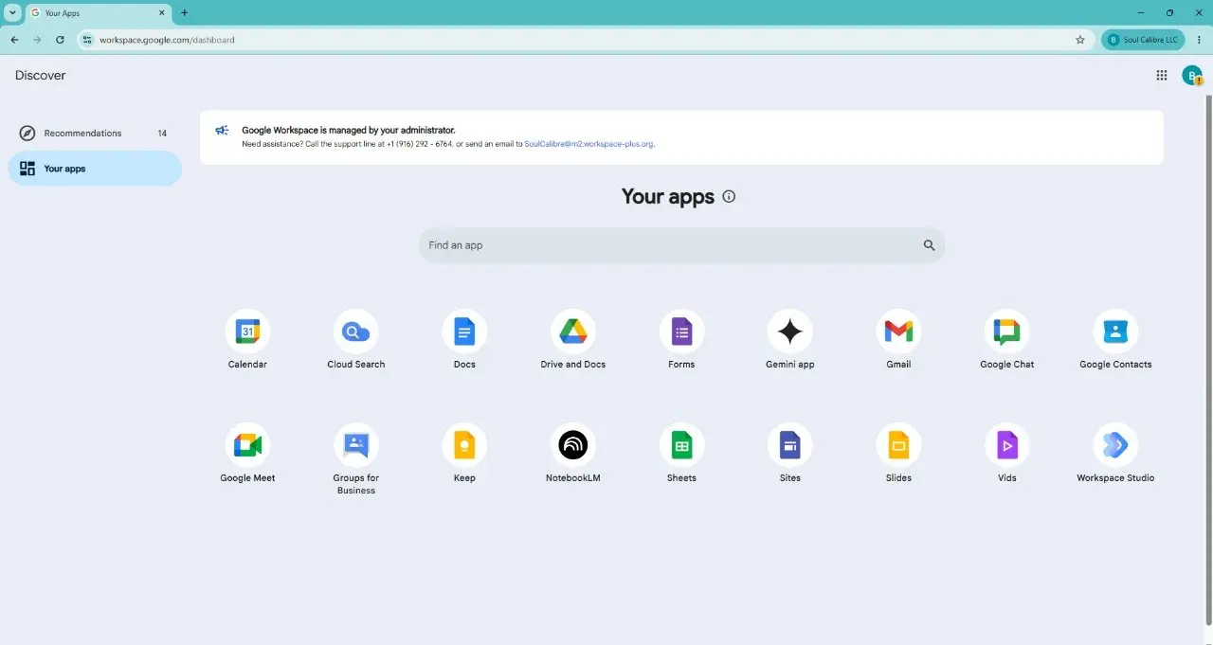Open the Soul Calibre LLC profile chip

tap(1142, 40)
